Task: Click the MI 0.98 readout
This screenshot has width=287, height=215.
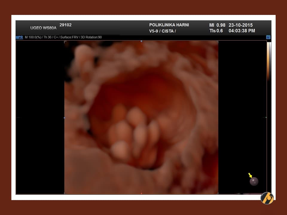Action: (x=217, y=25)
